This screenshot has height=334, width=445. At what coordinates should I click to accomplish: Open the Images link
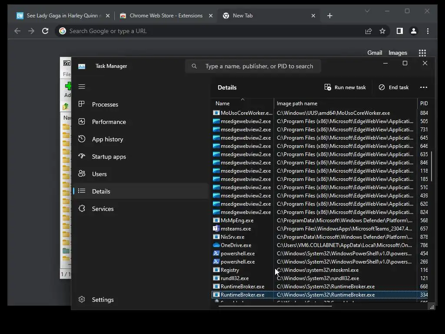click(x=398, y=53)
